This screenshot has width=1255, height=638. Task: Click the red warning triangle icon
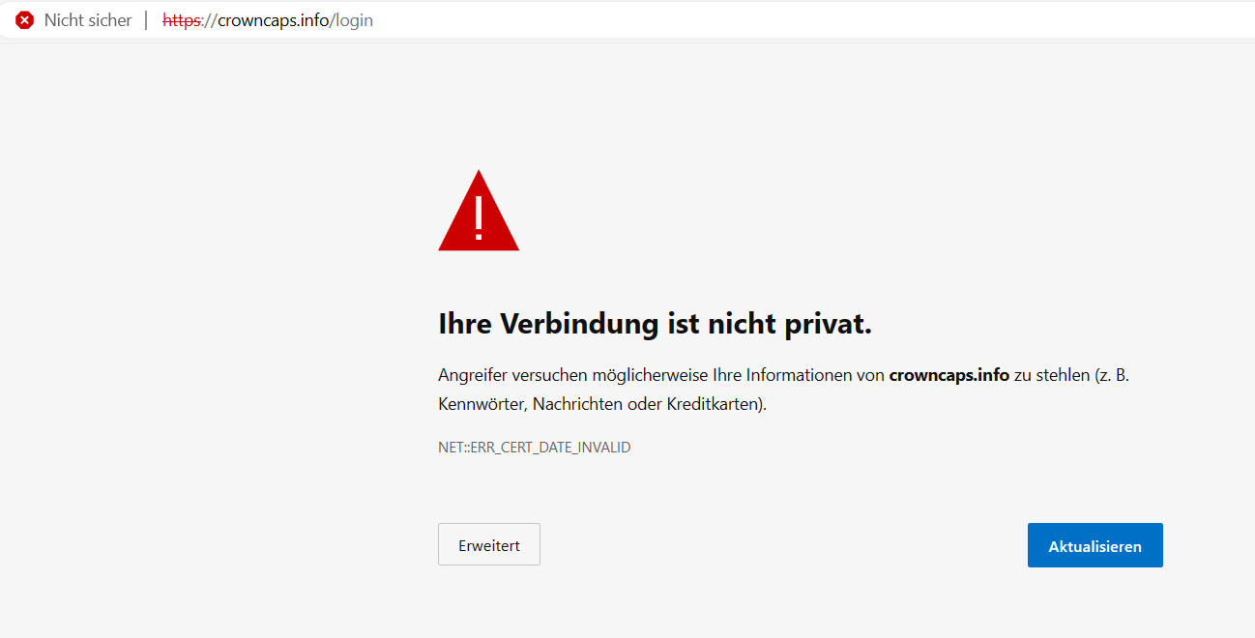coord(479,211)
